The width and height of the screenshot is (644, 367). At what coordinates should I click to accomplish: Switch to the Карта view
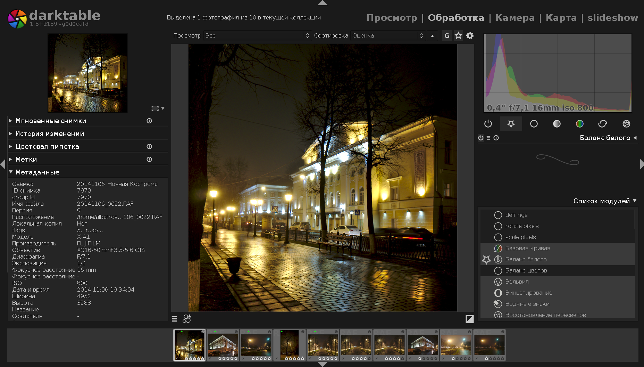click(x=561, y=18)
